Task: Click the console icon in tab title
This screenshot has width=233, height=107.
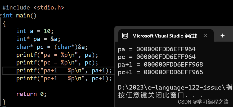Action: click(125, 36)
